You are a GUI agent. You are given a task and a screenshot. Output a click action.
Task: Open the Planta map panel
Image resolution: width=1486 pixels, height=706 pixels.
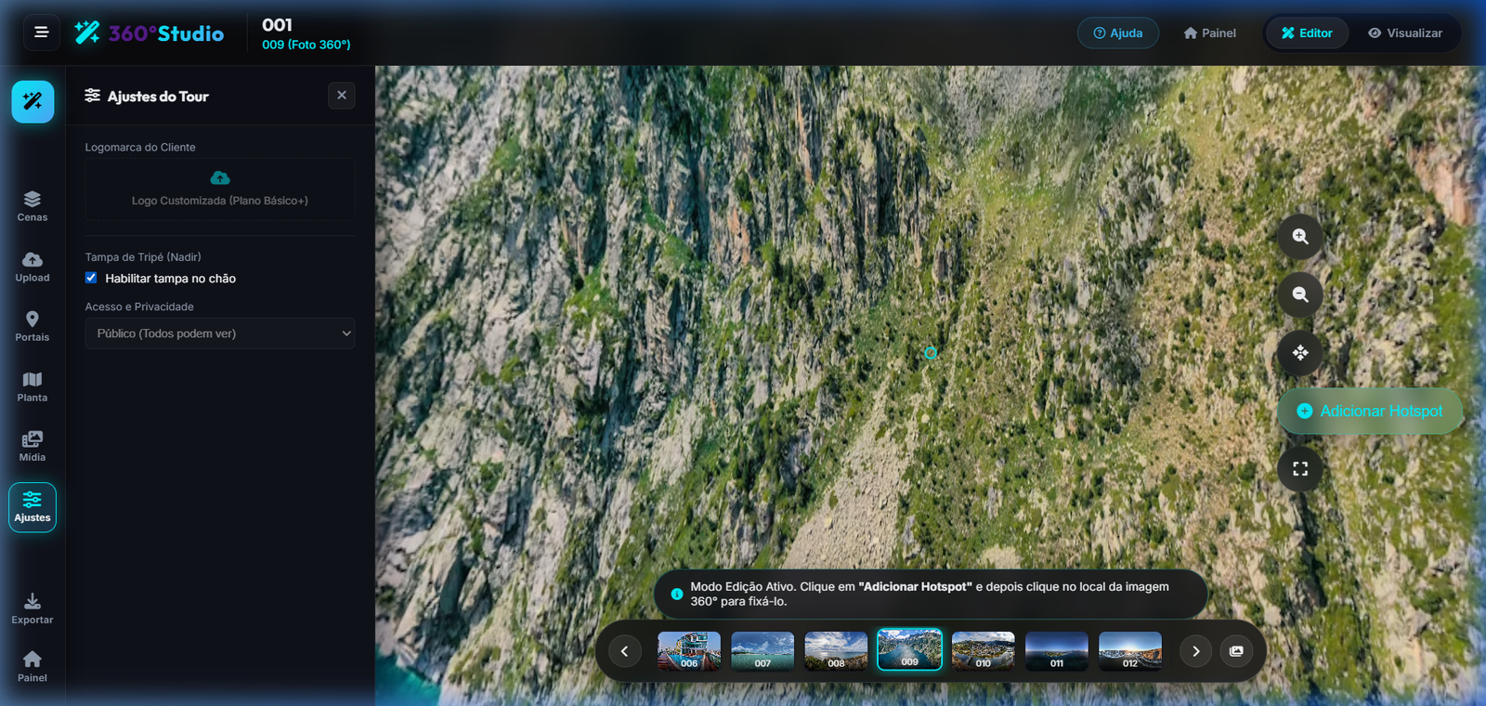point(33,386)
